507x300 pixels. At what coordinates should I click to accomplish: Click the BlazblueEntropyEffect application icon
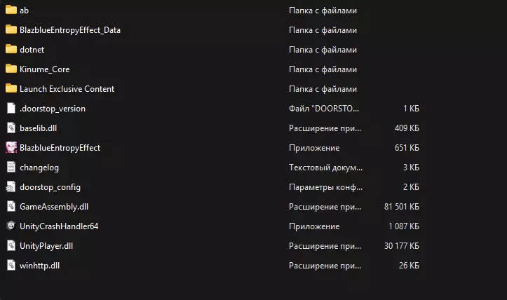tap(11, 148)
